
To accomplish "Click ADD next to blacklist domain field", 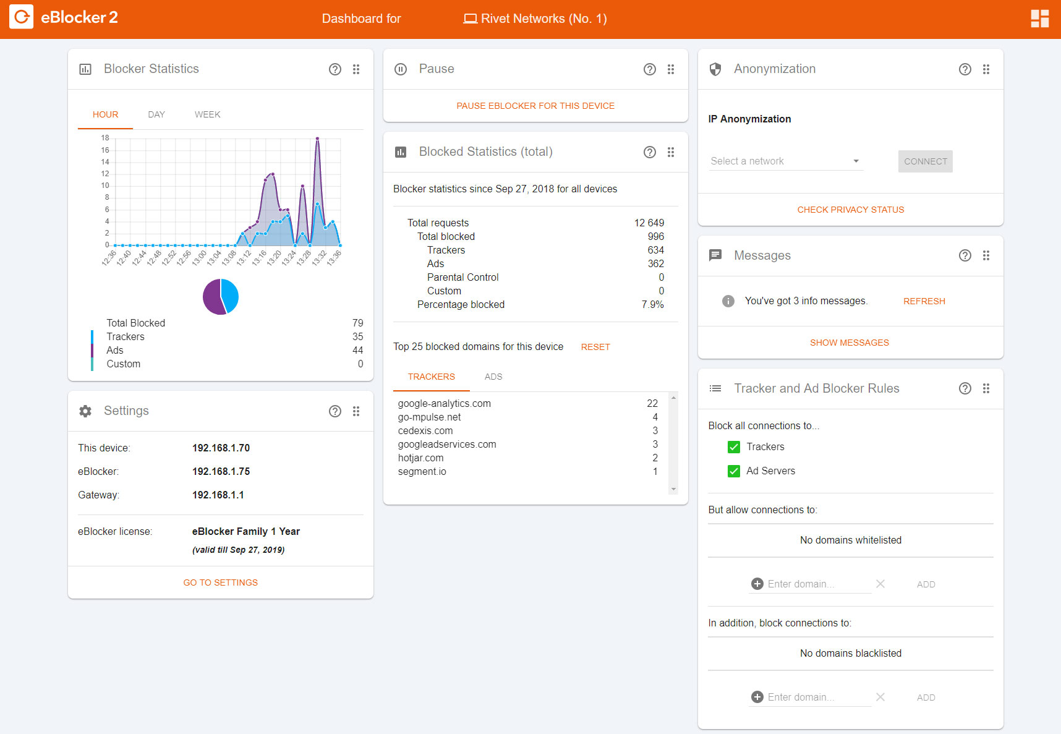I will (x=926, y=698).
